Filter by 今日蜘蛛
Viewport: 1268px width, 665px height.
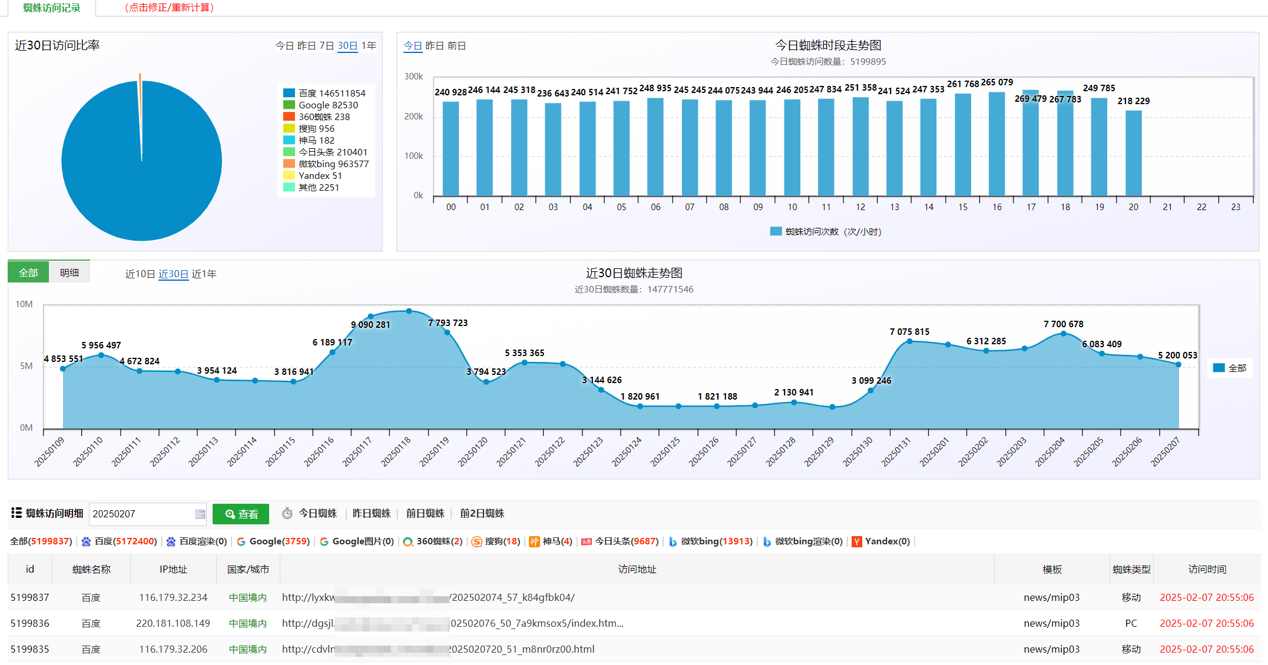coord(317,513)
